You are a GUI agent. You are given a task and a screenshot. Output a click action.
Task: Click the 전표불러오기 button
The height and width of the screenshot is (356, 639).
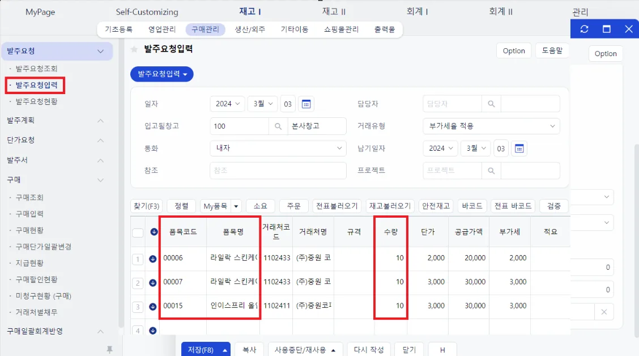336,206
